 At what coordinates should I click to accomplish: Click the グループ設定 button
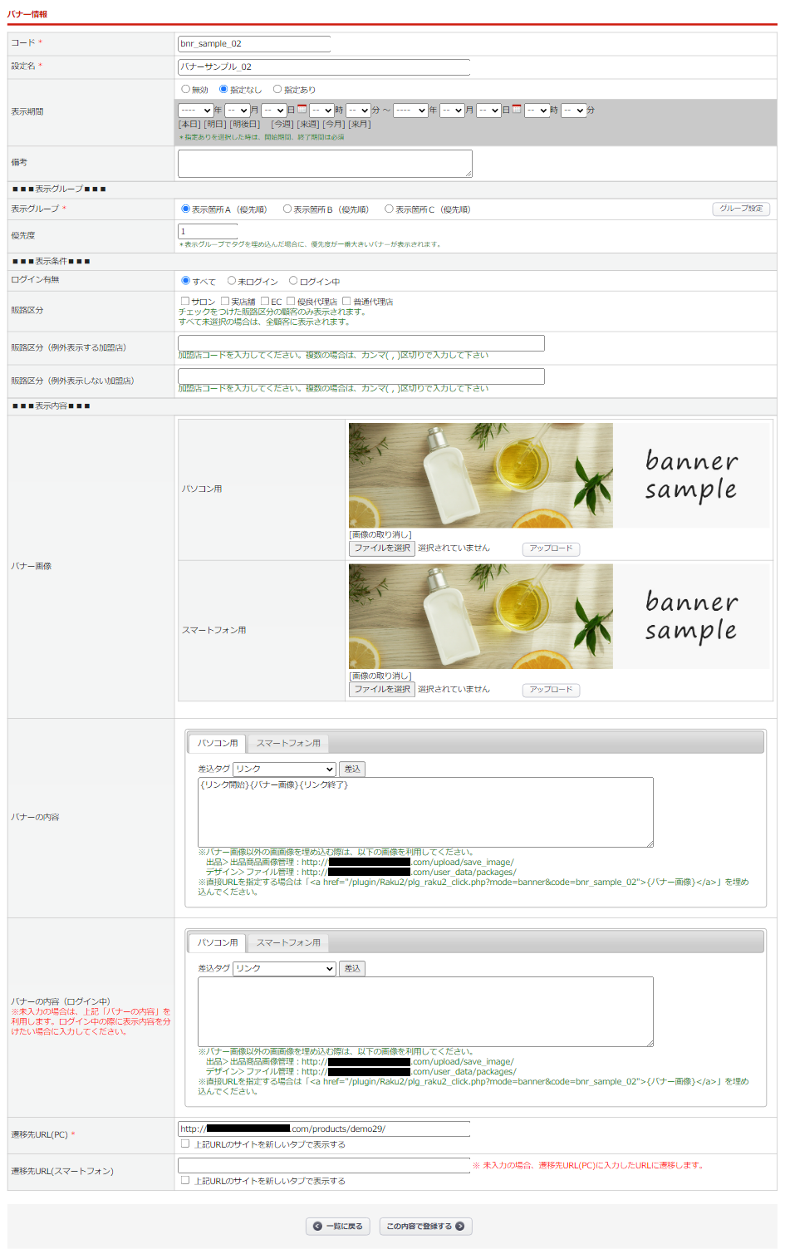click(741, 209)
